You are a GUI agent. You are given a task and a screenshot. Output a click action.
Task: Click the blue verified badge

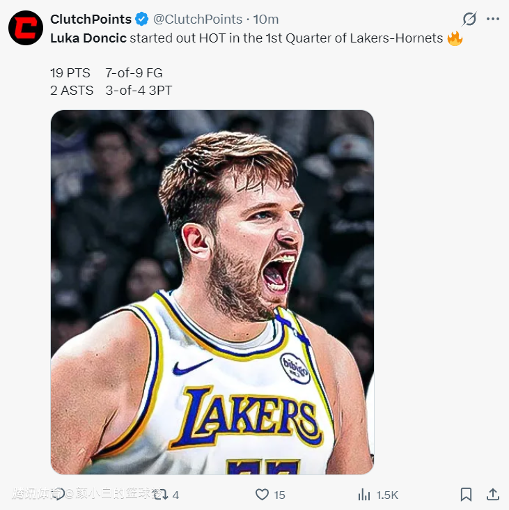(141, 20)
